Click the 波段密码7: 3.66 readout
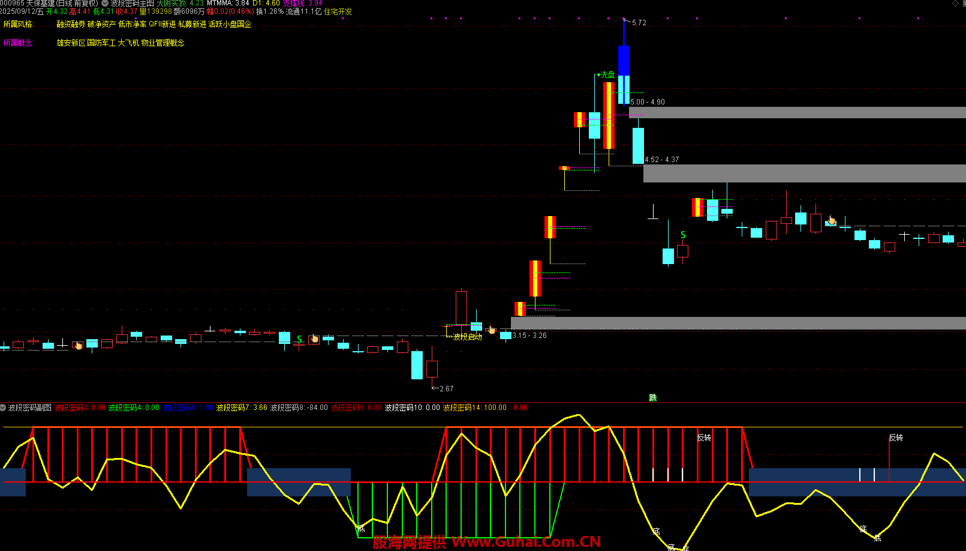Screen dimensions: 966x551 (x=242, y=408)
